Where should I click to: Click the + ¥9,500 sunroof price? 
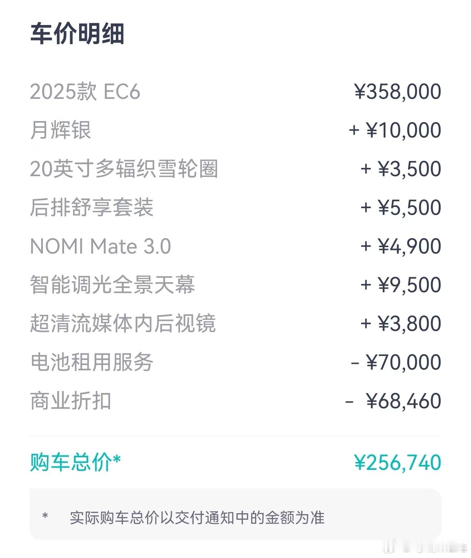(x=400, y=285)
